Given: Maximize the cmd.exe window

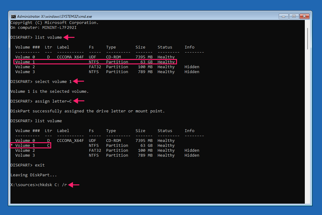Looking at the screenshot, I should tap(294, 16).
